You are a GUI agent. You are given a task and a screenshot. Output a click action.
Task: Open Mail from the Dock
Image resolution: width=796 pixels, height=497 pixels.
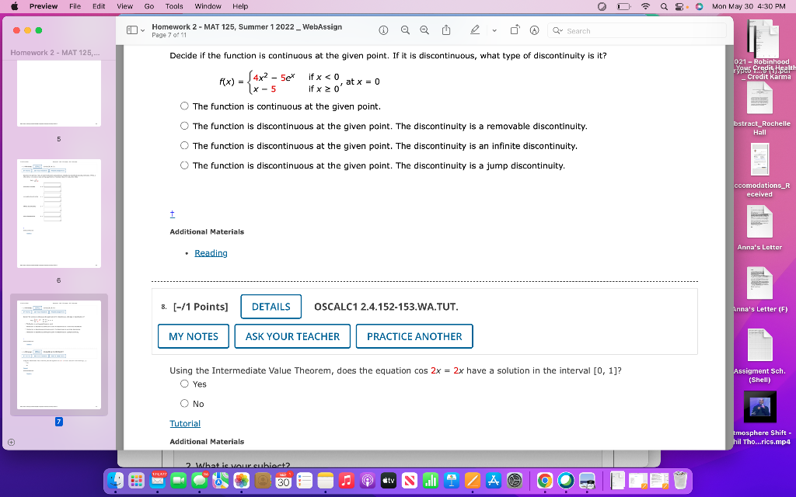(x=158, y=480)
